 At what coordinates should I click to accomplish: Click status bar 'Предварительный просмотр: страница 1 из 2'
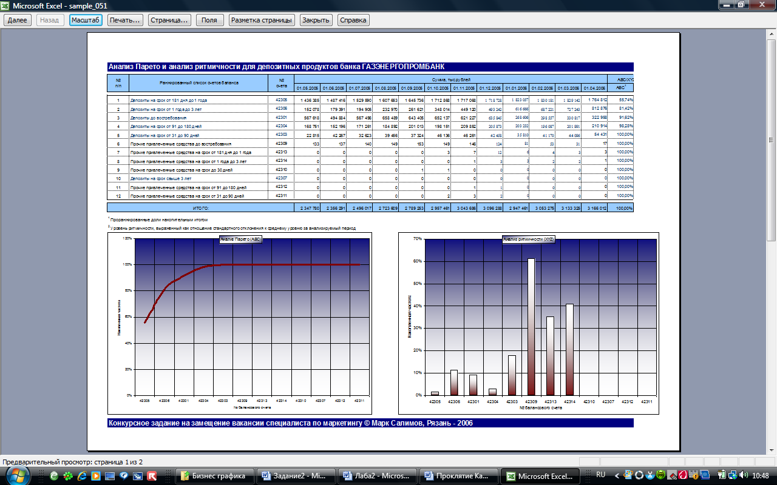73,462
